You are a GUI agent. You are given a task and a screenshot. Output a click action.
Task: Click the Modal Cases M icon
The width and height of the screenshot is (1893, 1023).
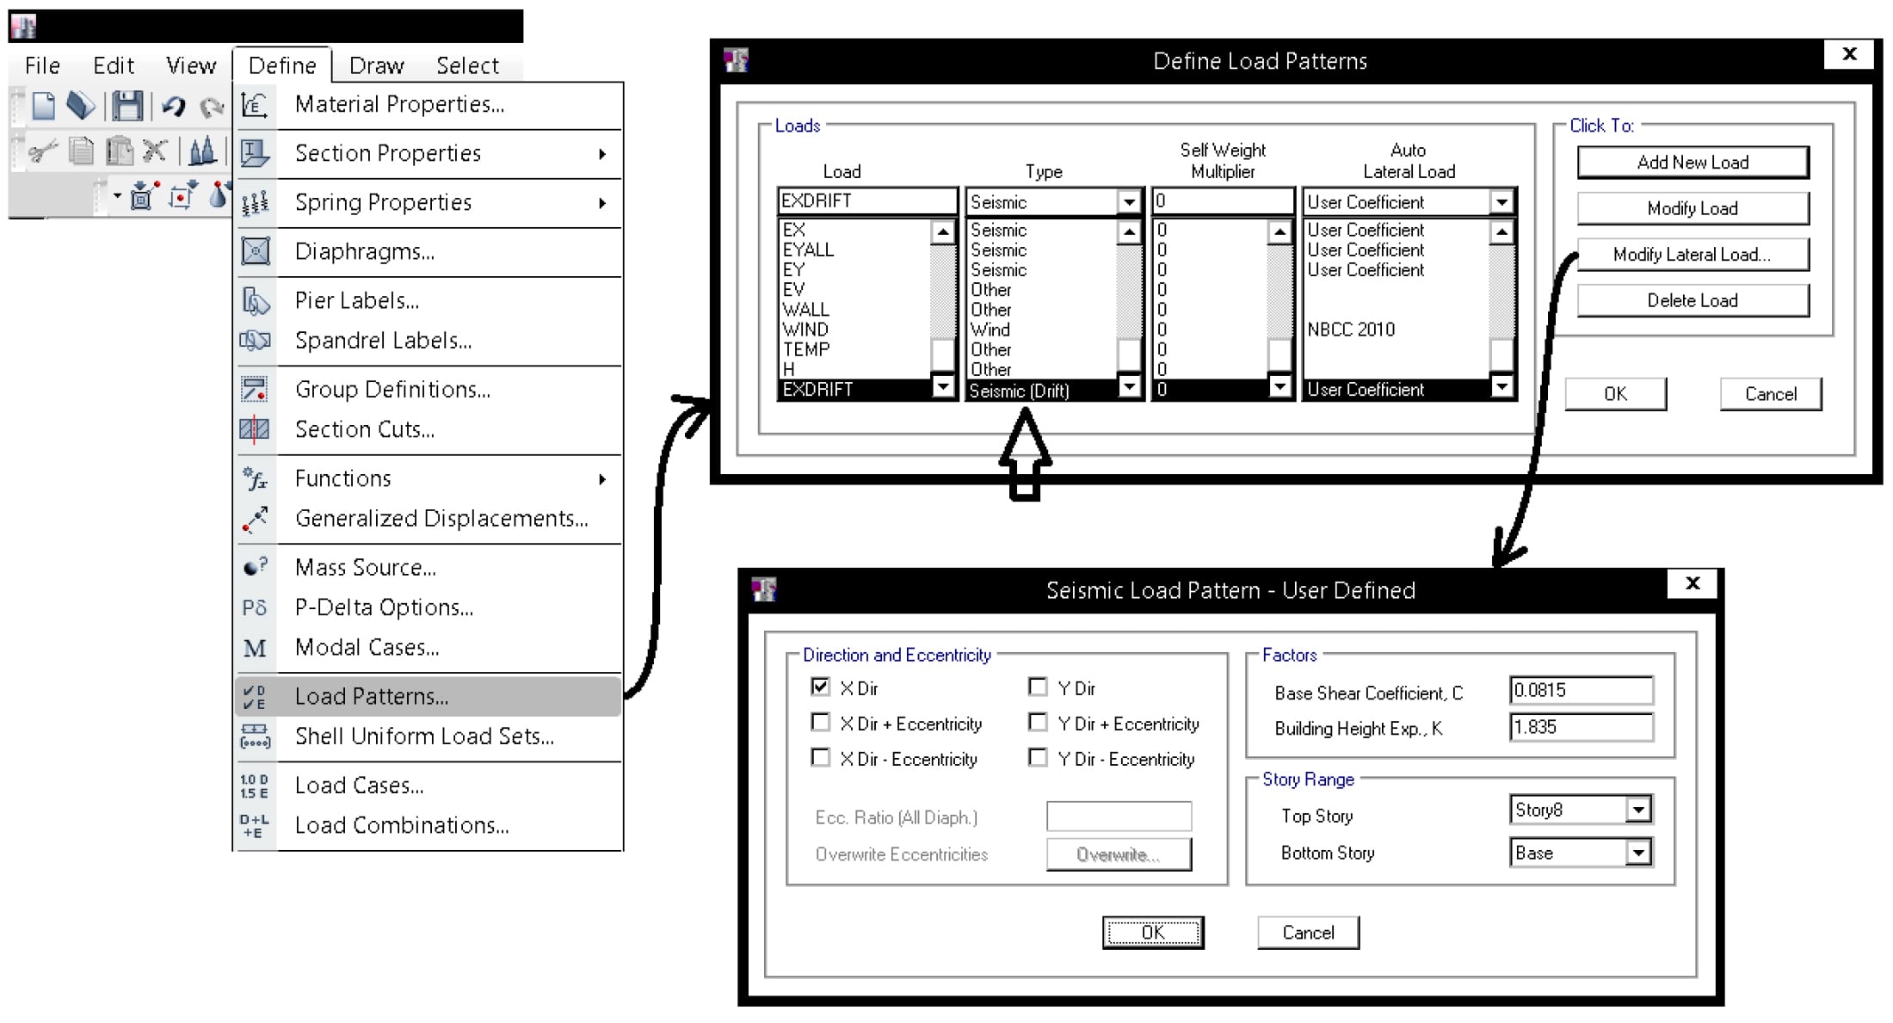click(x=255, y=648)
